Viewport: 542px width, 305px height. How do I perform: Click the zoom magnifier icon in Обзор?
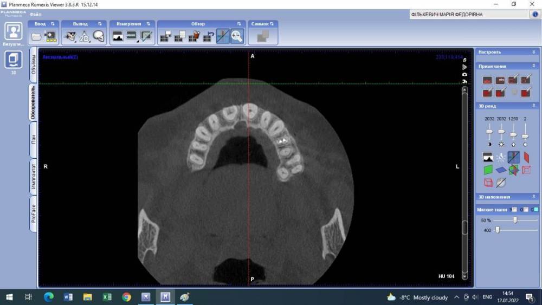[237, 36]
